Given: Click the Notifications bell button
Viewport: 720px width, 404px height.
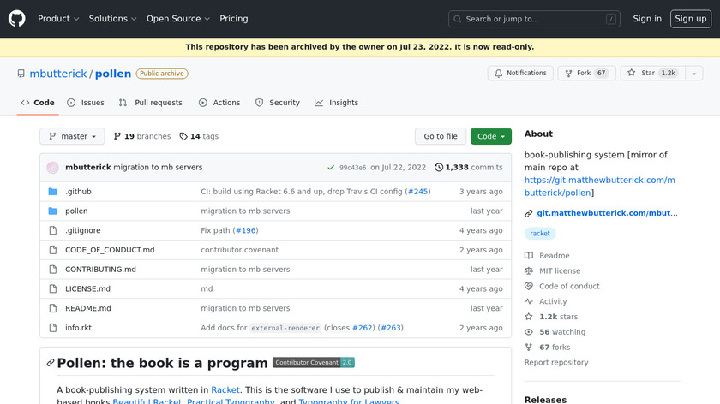Looking at the screenshot, I should tap(520, 73).
